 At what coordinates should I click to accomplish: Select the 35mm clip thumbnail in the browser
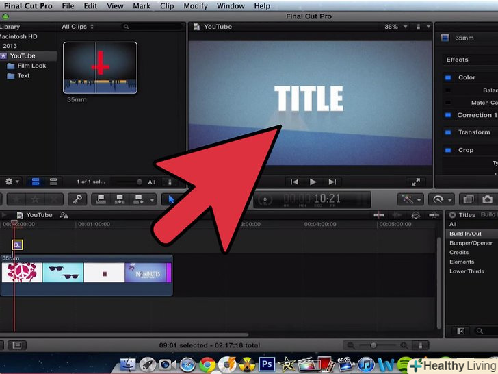tap(100, 68)
